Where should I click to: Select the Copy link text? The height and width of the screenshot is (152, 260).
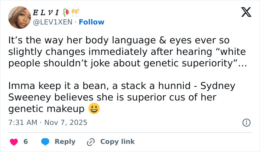pos(117,142)
